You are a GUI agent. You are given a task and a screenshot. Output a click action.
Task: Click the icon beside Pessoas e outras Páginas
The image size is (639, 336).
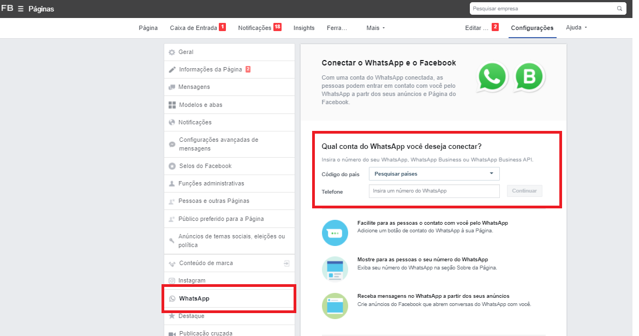point(172,201)
